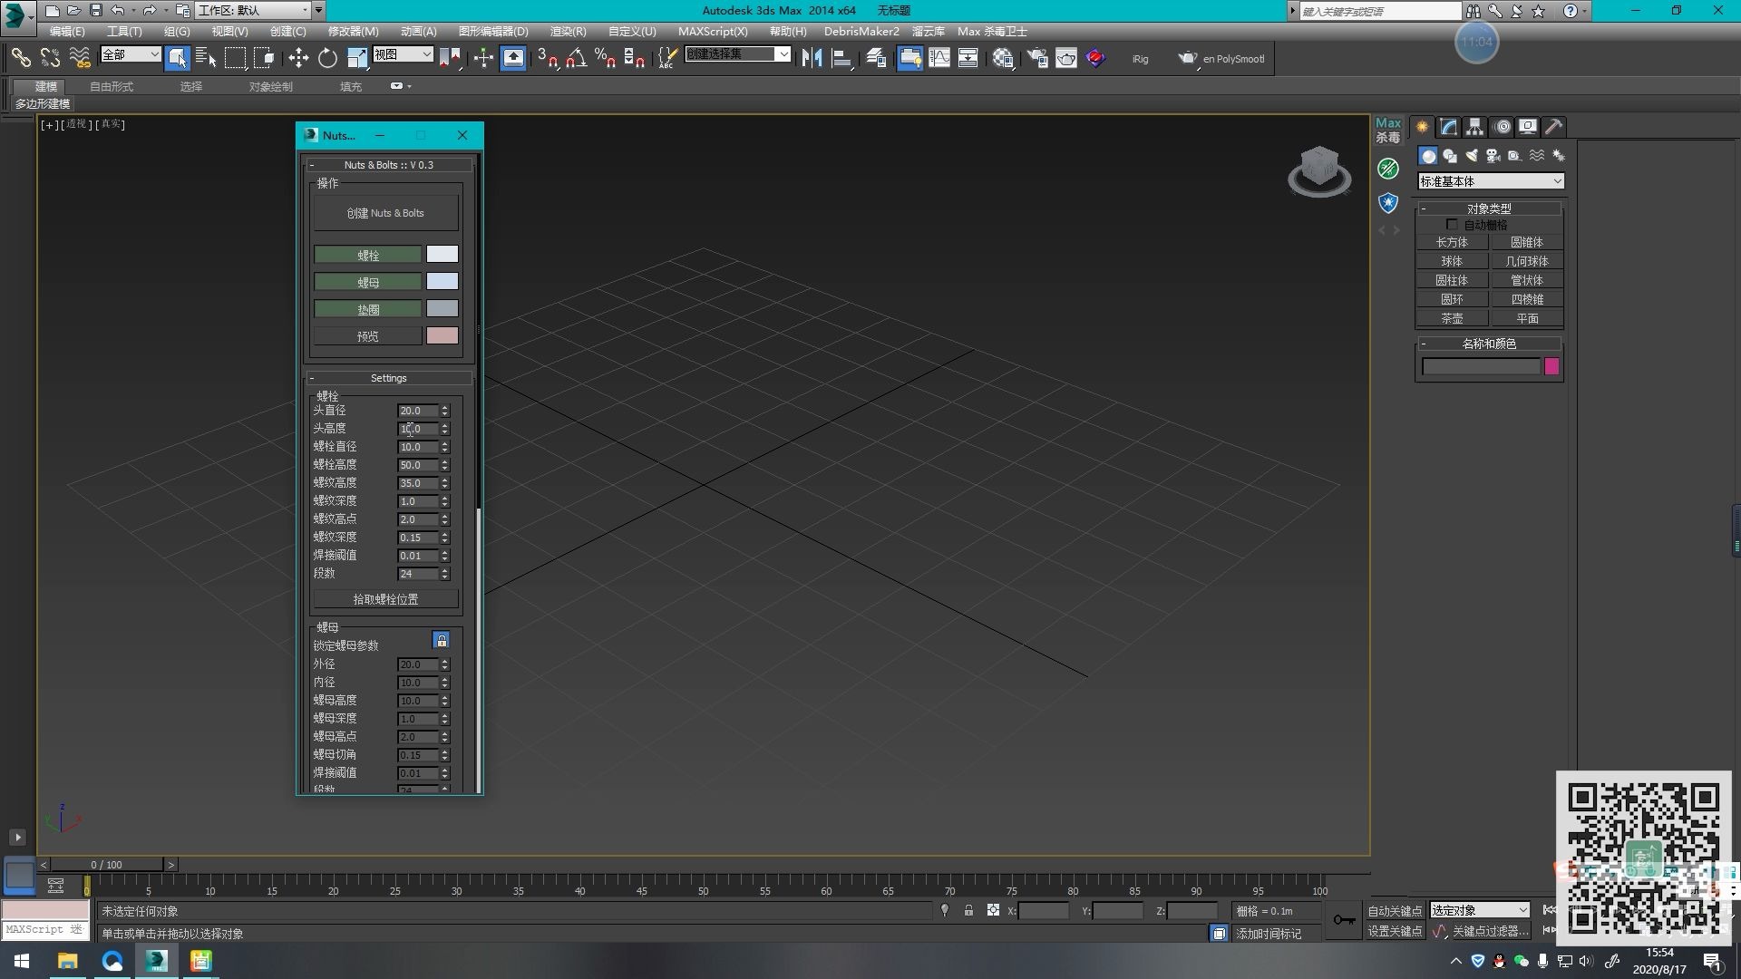Click the 螺栓 button in Nuts dialog
This screenshot has width=1741, height=979.
click(x=368, y=255)
